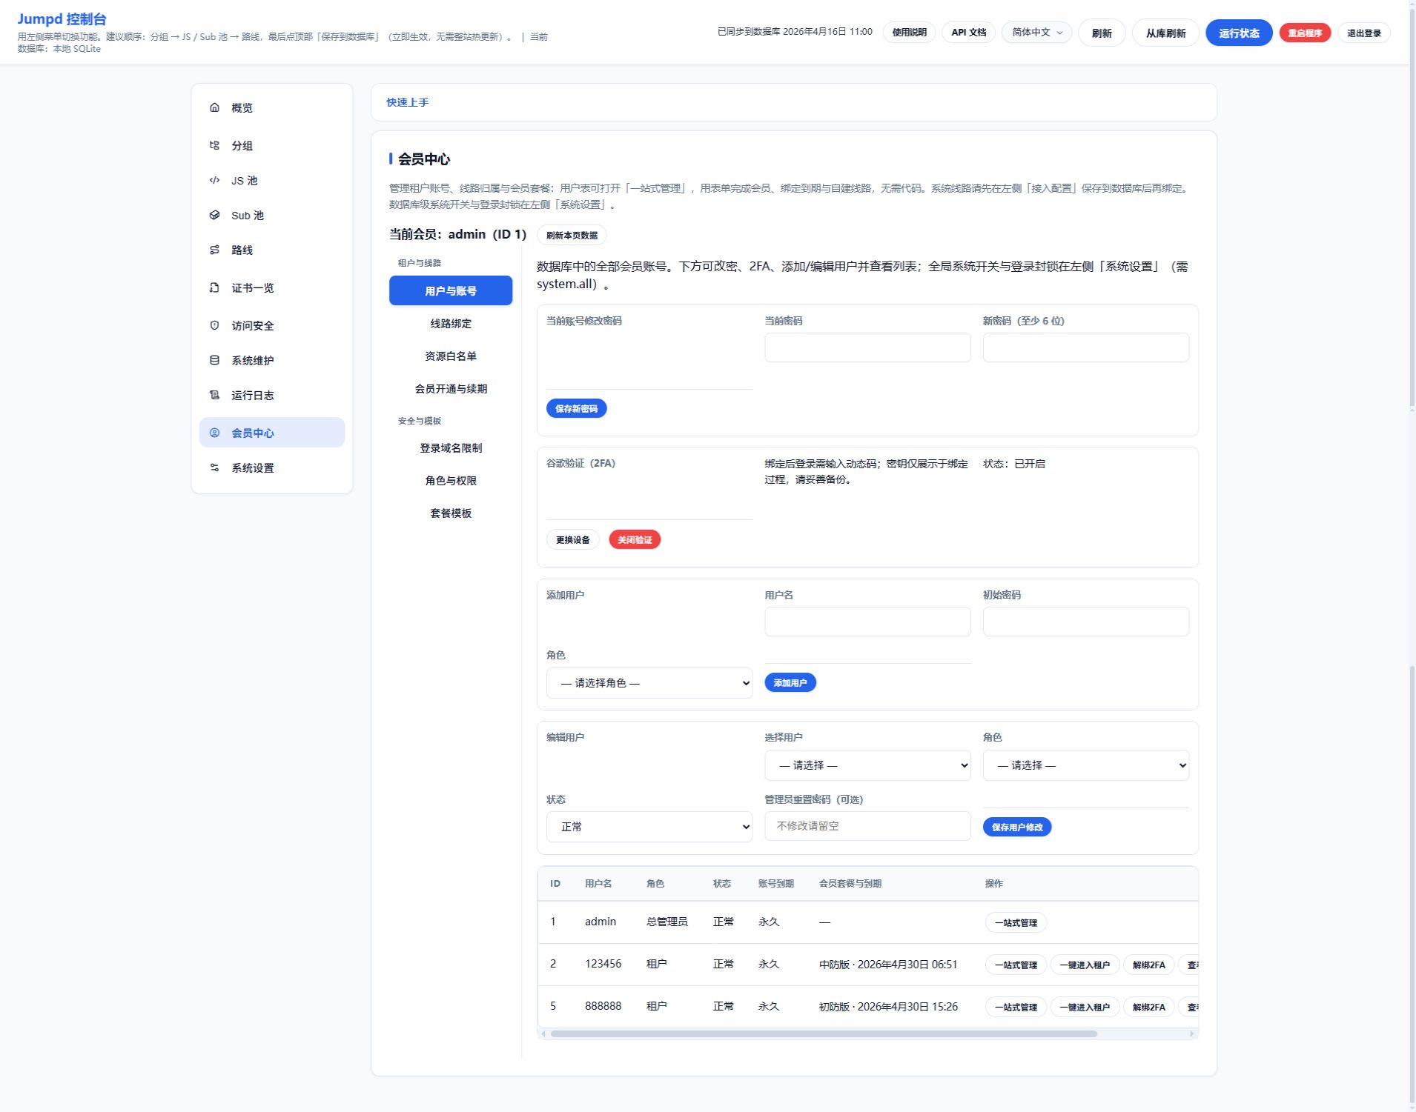
Task: Click the blue 添加用户 button
Action: pyautogui.click(x=790, y=682)
